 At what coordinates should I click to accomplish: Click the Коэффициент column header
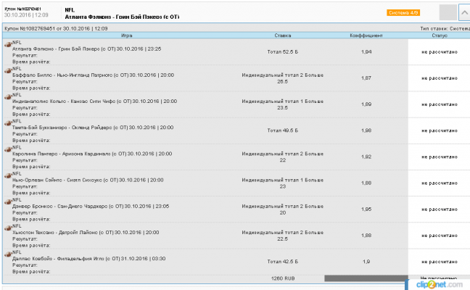pyautogui.click(x=366, y=35)
